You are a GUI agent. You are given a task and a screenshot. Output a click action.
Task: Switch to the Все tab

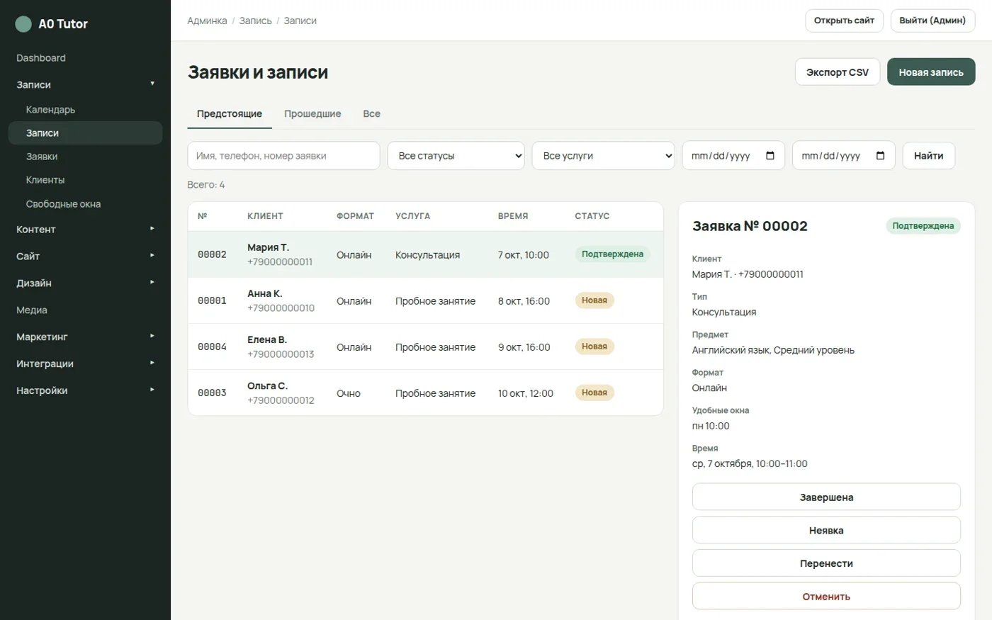point(371,114)
